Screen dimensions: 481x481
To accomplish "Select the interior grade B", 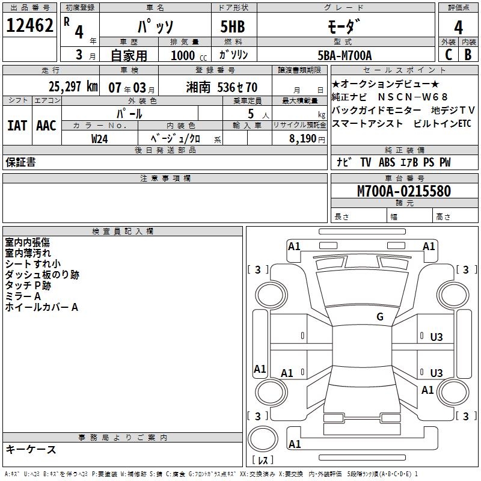I will tap(468, 55).
